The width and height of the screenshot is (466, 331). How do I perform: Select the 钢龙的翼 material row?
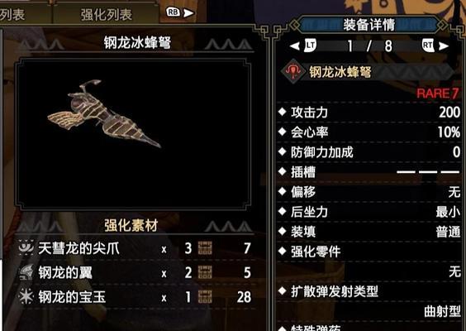[135, 272]
